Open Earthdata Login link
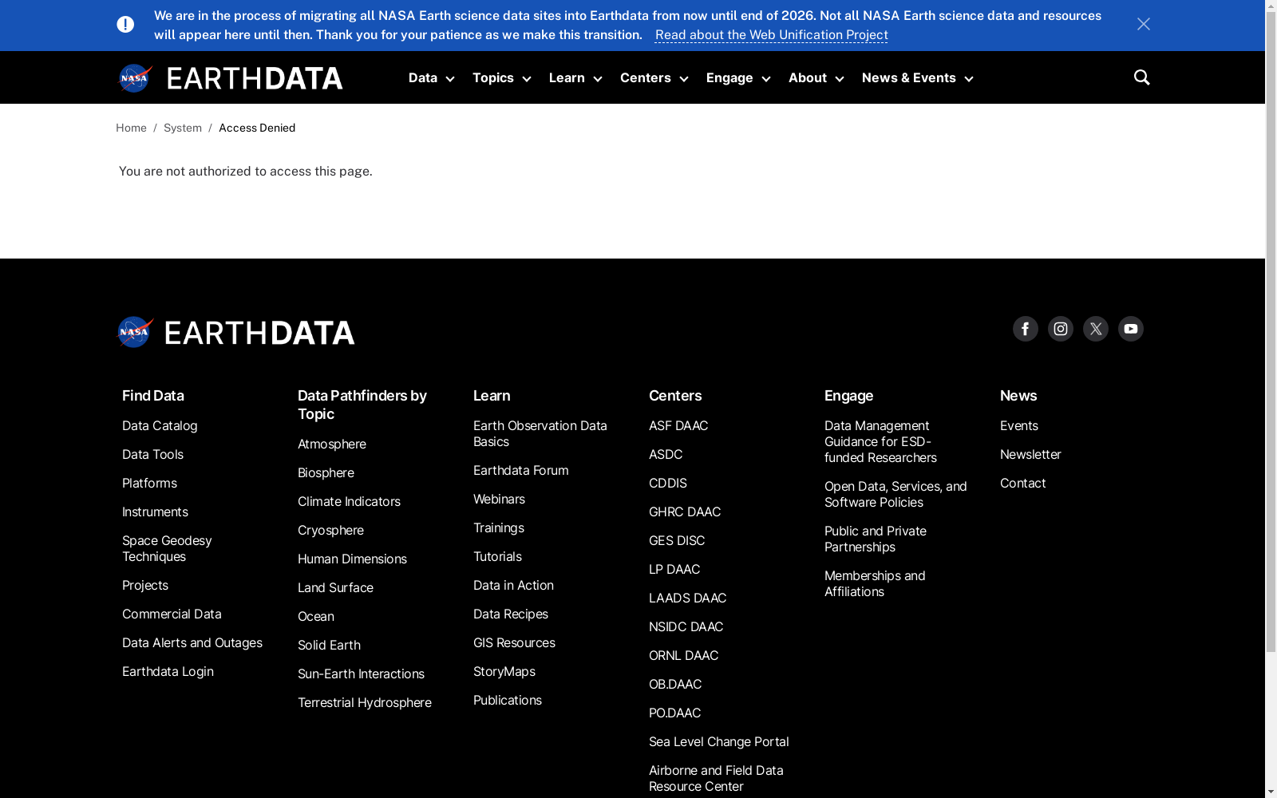Screen dimensions: 1277x798 (x=168, y=672)
